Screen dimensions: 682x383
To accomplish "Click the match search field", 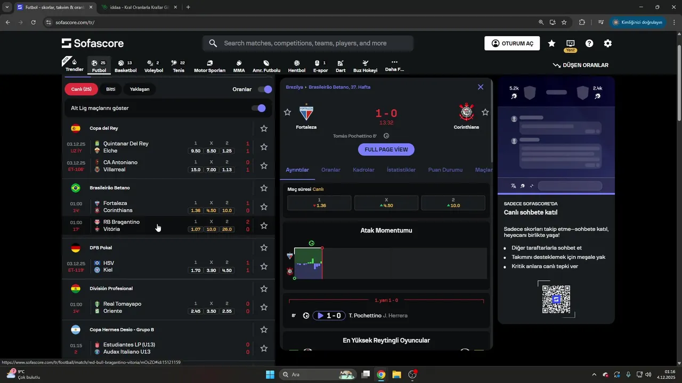I will 308,43.
